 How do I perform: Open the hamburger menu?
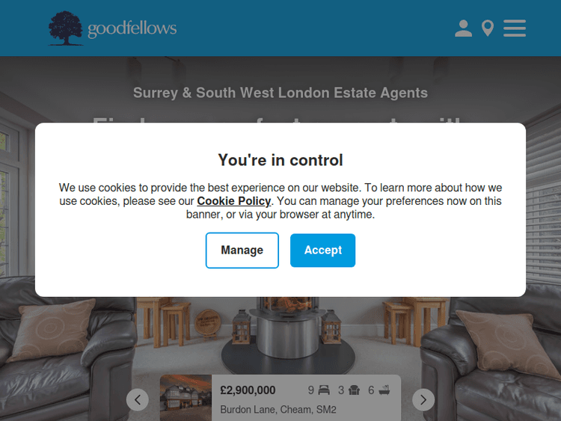[515, 28]
